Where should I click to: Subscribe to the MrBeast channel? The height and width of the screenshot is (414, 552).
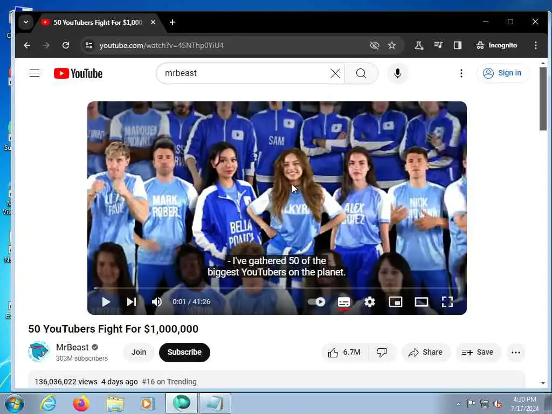(x=184, y=352)
